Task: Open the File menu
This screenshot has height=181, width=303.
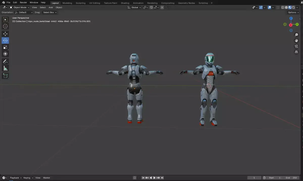Action: [8, 3]
